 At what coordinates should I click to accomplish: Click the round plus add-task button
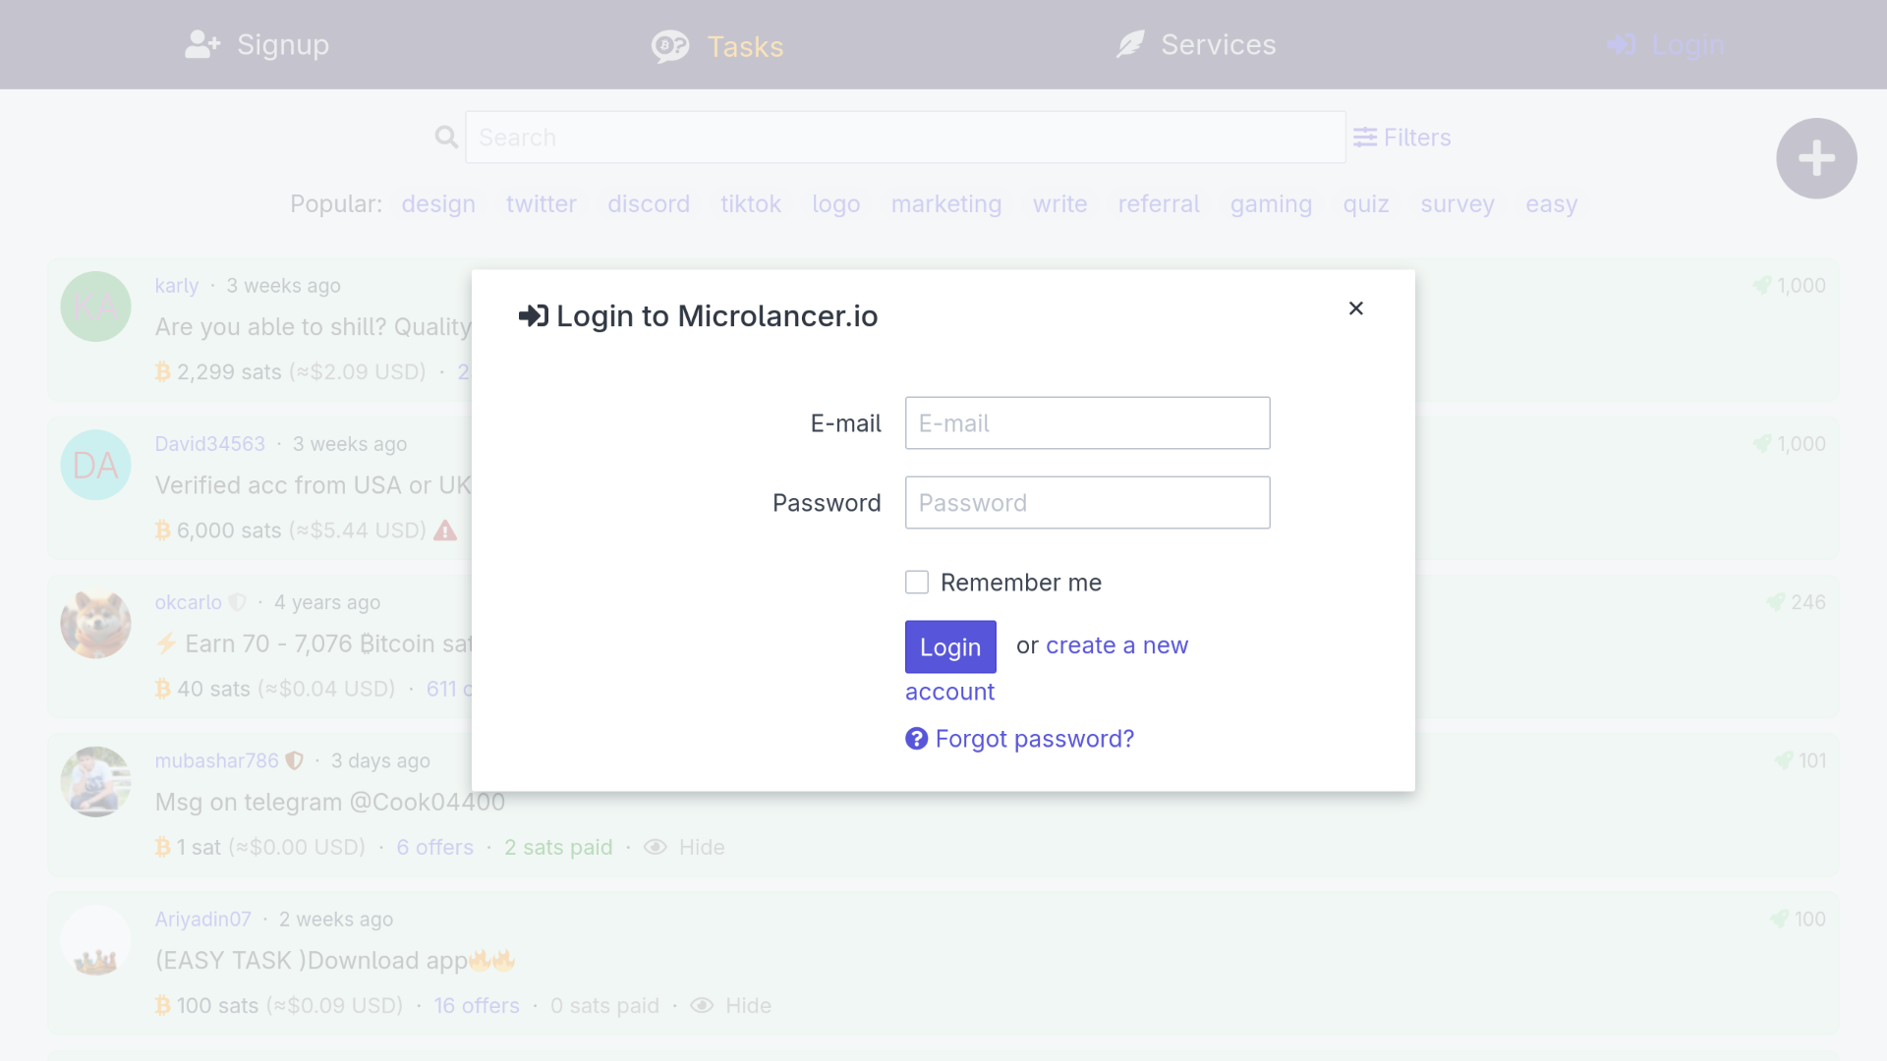coord(1815,158)
